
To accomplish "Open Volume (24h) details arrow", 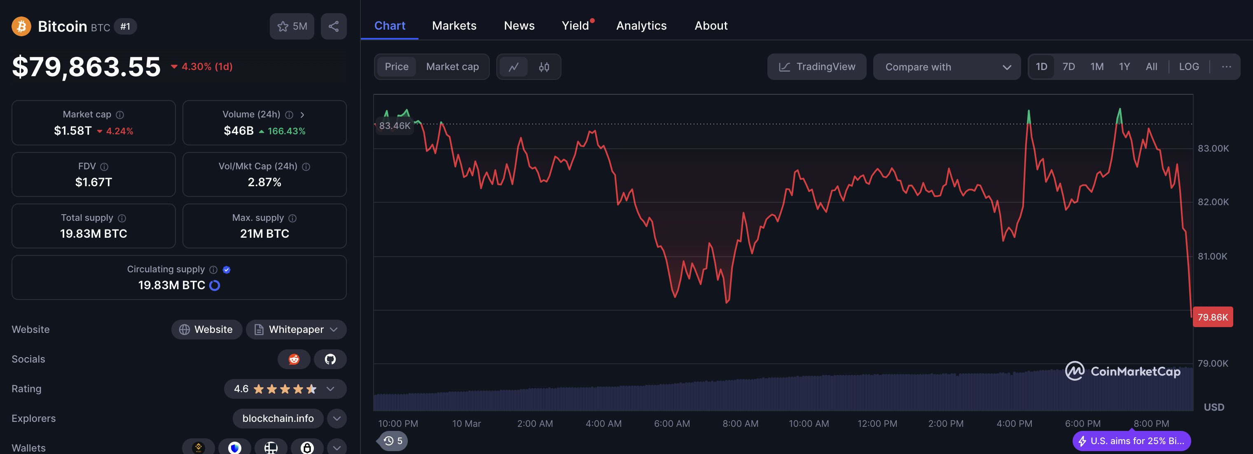I will pyautogui.click(x=303, y=115).
